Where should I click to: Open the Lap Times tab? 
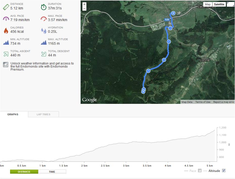(44, 114)
